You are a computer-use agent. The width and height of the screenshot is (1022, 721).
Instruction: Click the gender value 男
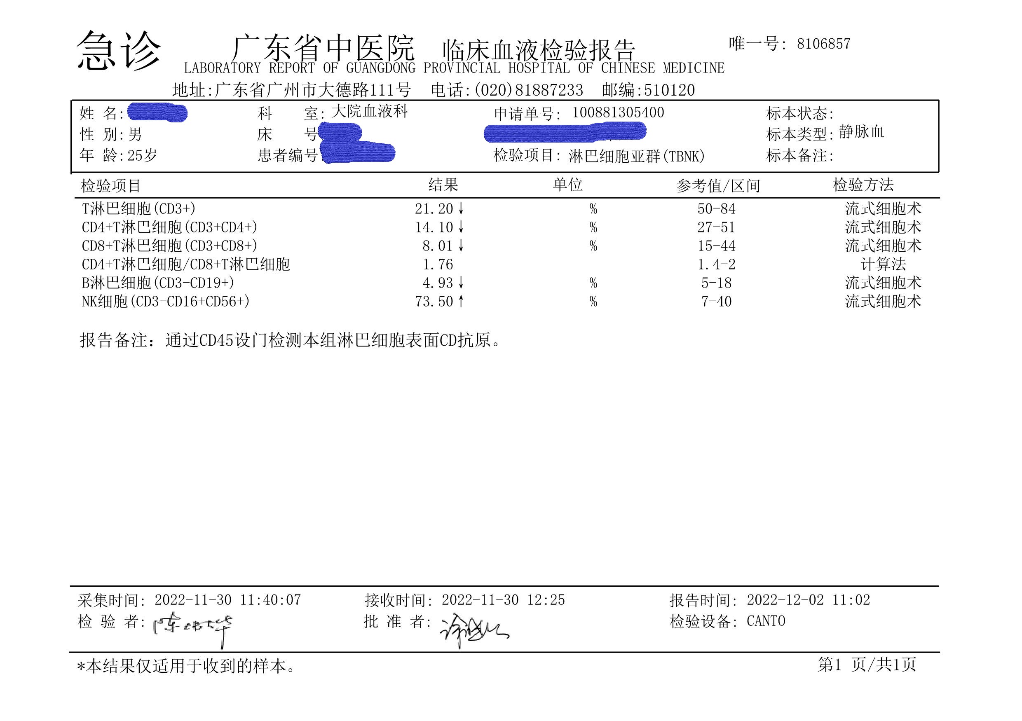(135, 134)
